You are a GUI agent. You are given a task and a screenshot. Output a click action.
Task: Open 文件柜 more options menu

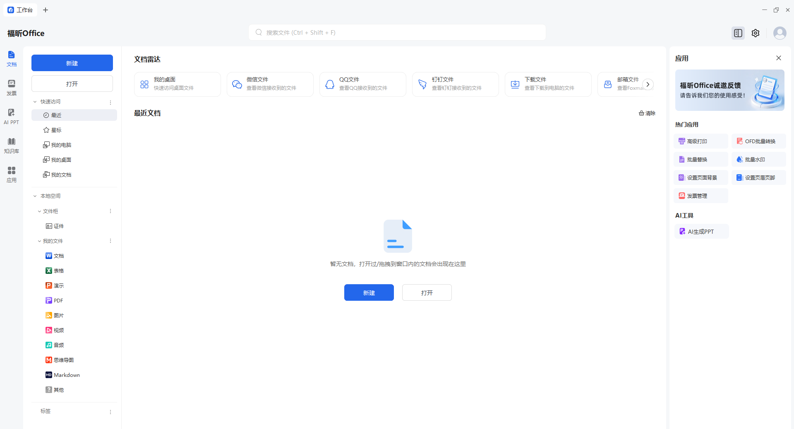(x=110, y=211)
